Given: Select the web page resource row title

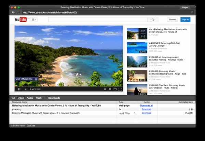Looking at the screenshot, I should 56,105.
